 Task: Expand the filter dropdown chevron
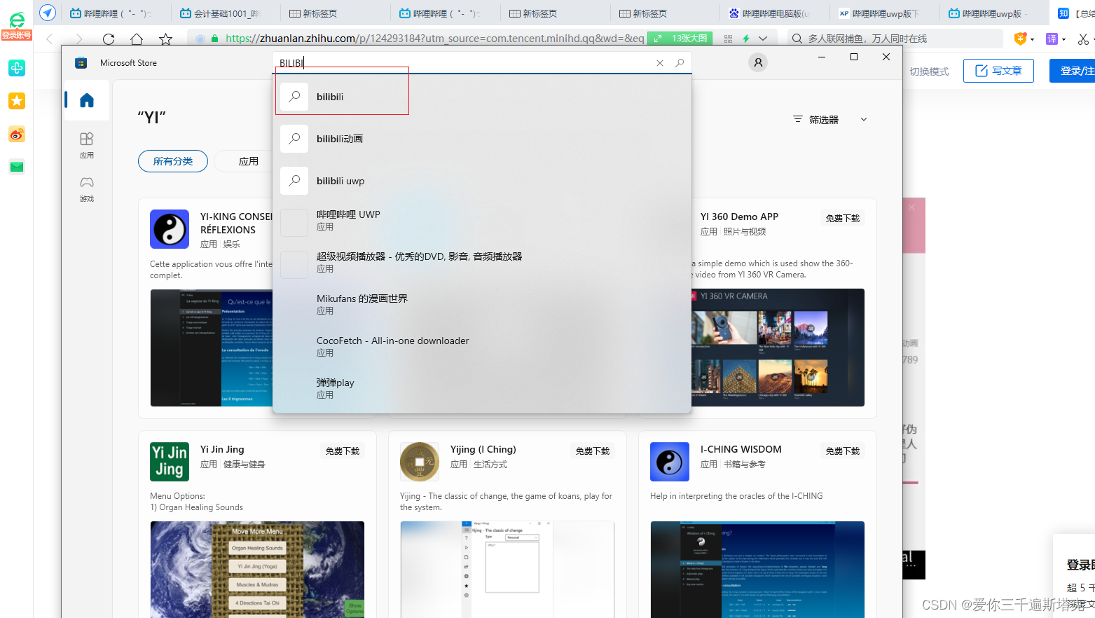(864, 120)
